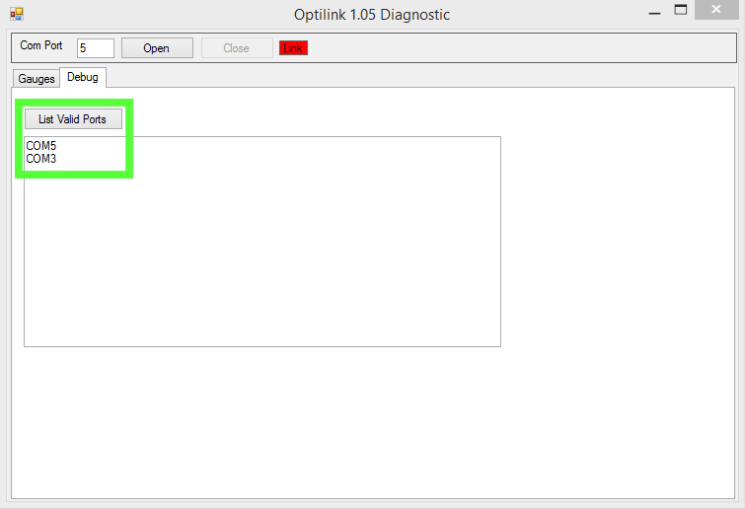This screenshot has width=745, height=509.
Task: Select the COM3 entry in the port list
Action: 41,159
